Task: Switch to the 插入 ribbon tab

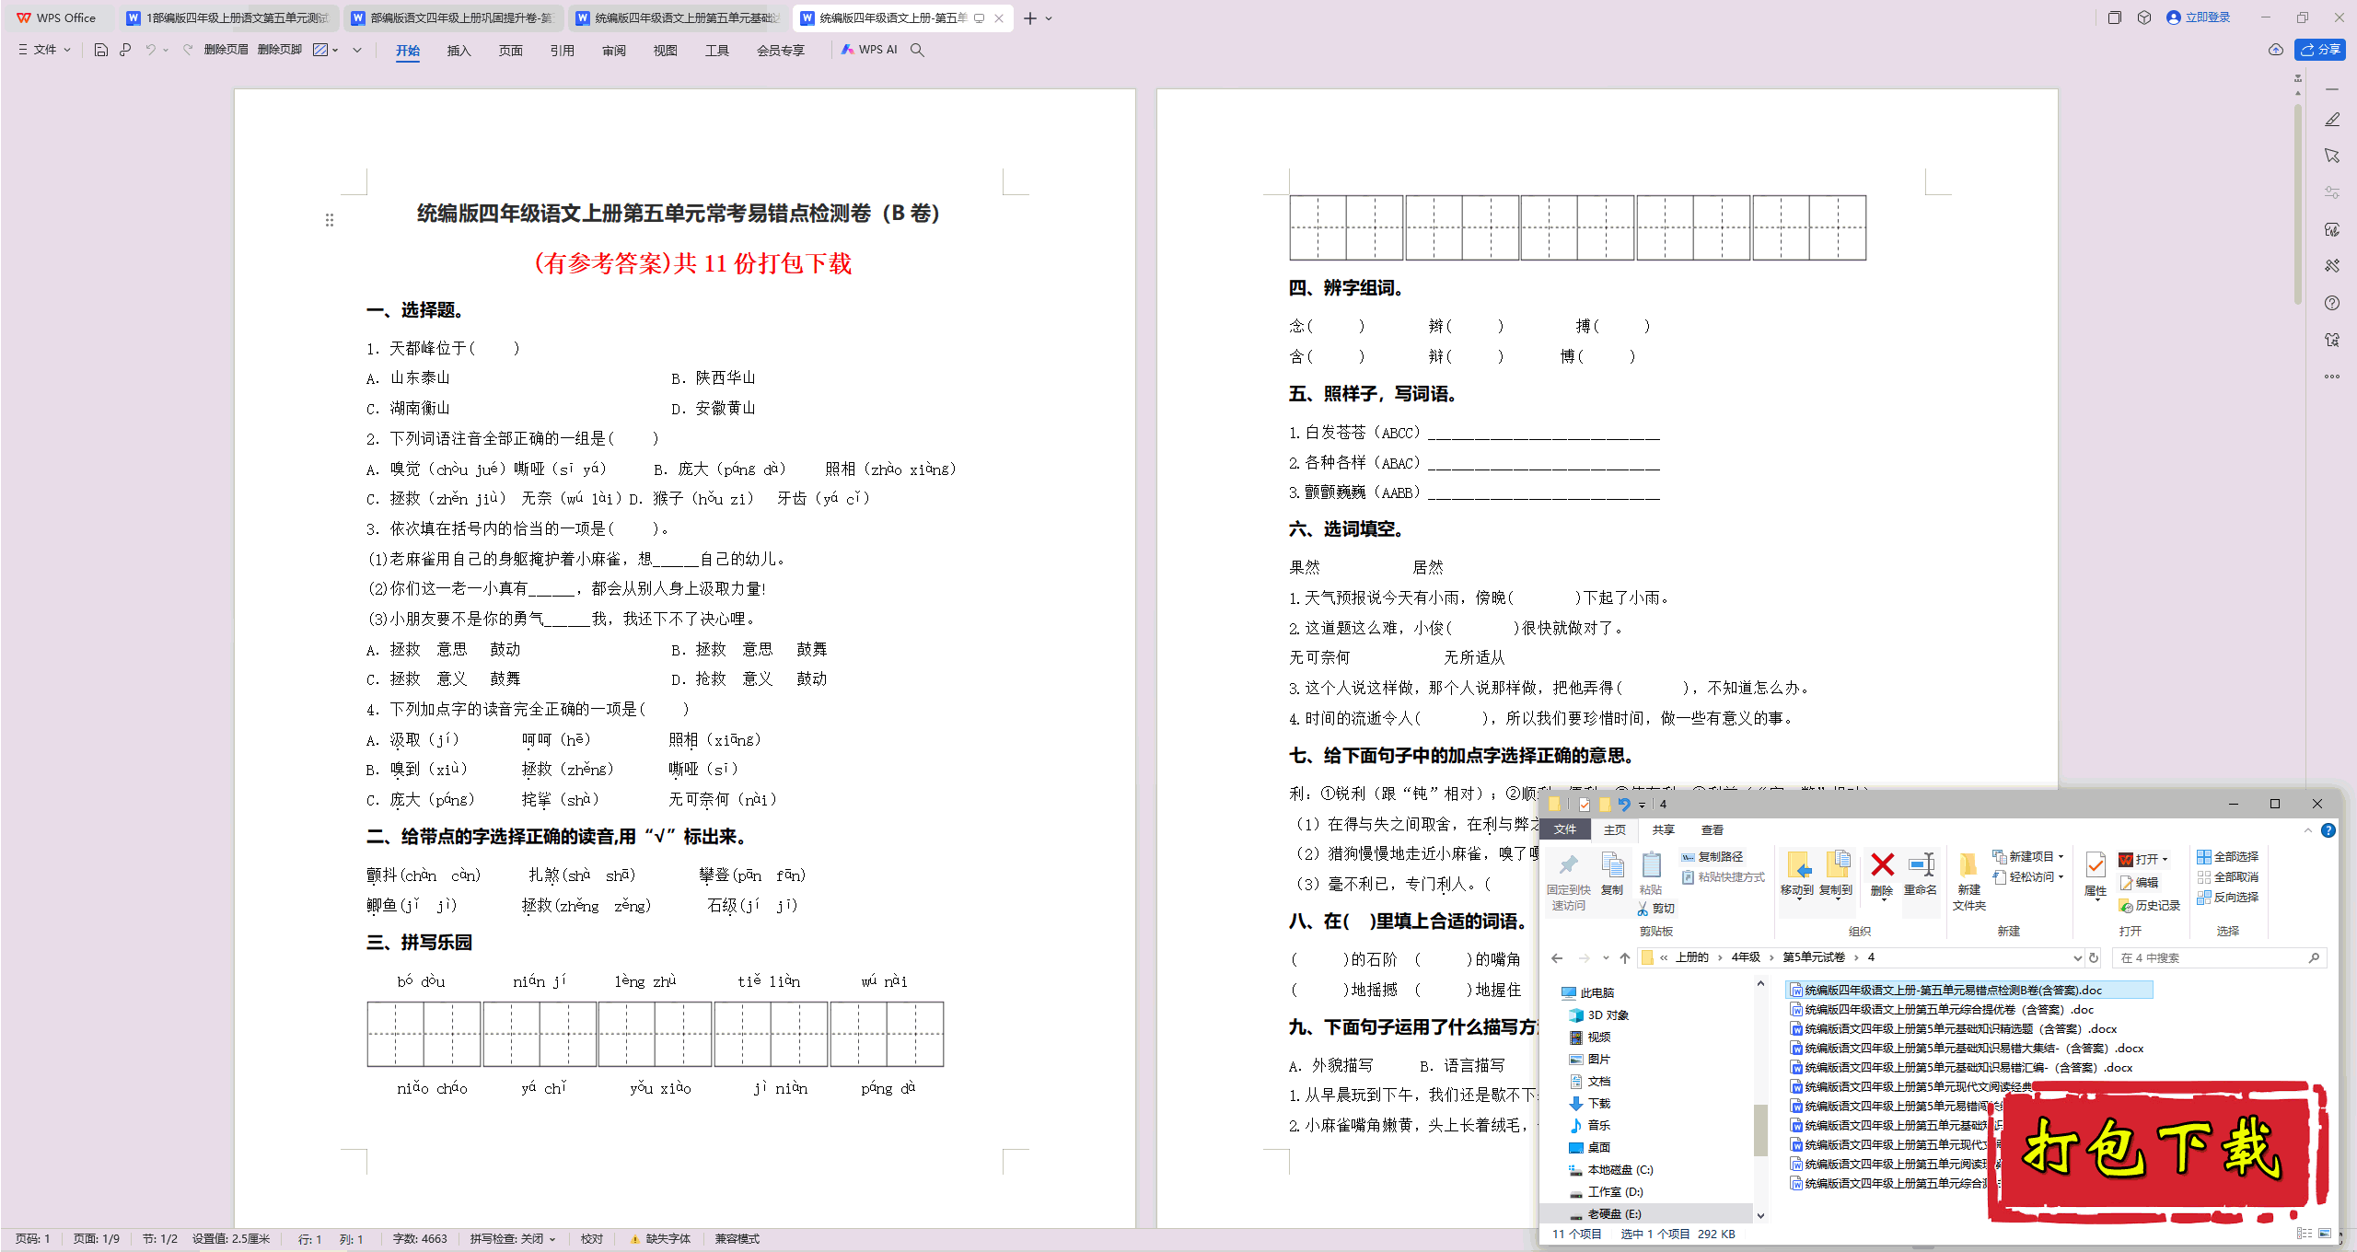Action: pyautogui.click(x=459, y=51)
